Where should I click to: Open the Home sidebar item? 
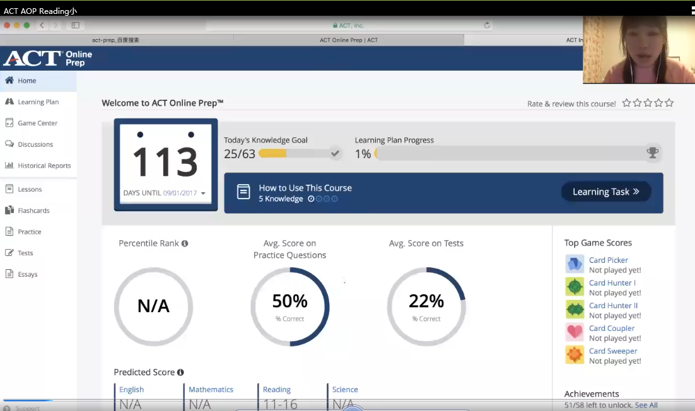coord(38,81)
